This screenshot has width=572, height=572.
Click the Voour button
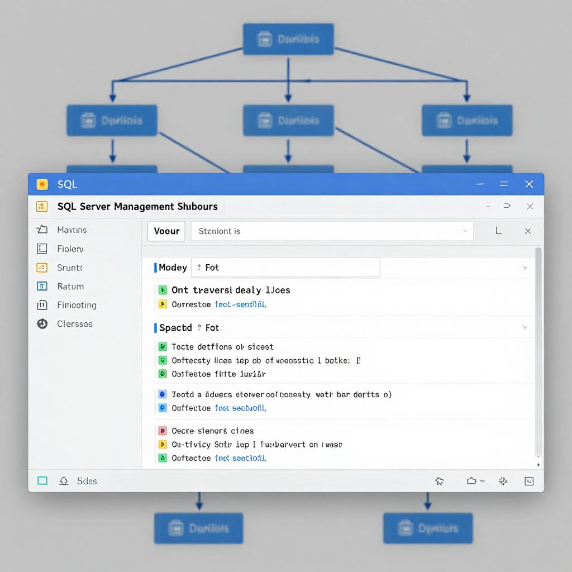pyautogui.click(x=166, y=231)
